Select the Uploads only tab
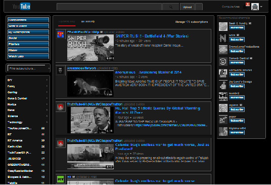Screen dimensions: 271x185 67,22
